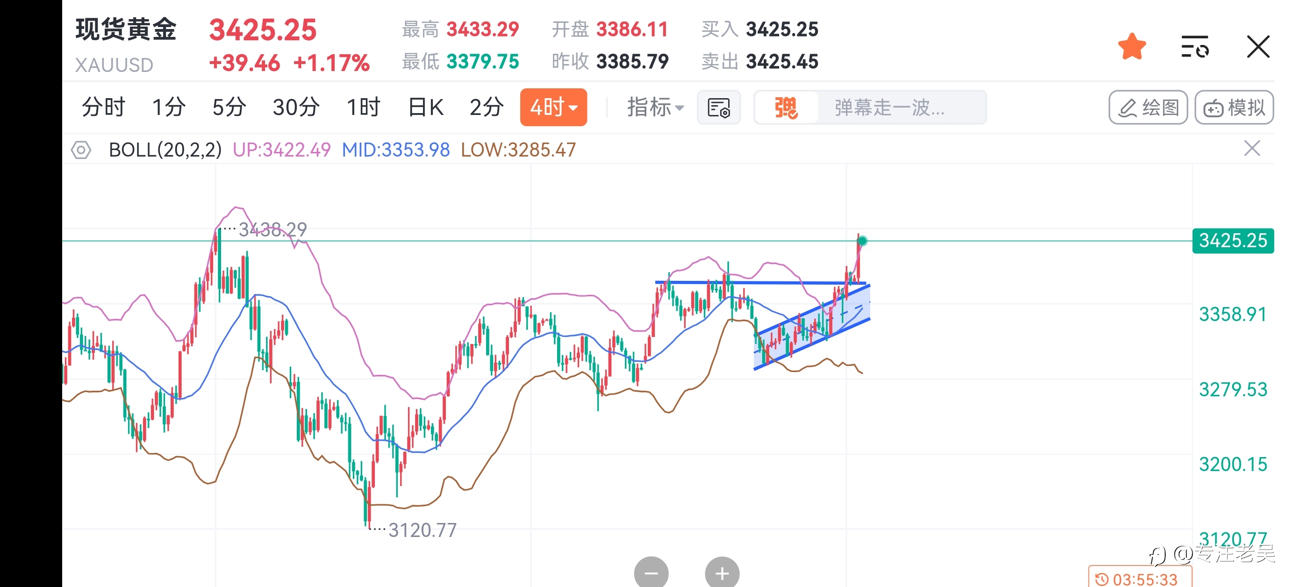Remove the BOLL indicator row

[1252, 148]
